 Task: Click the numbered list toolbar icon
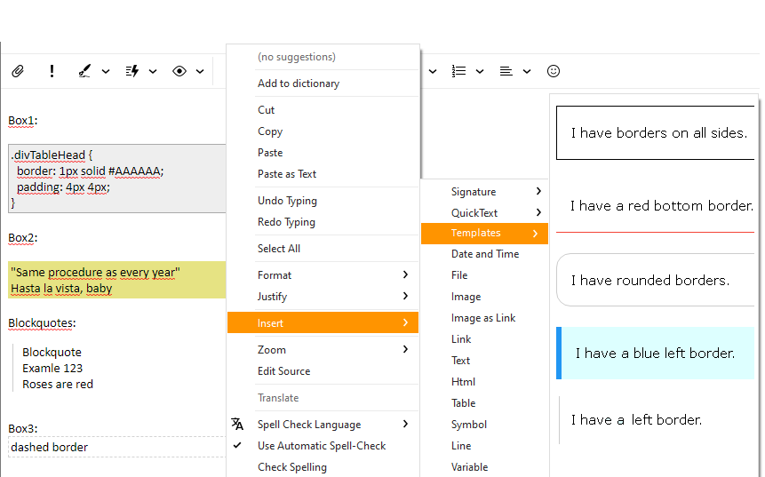click(458, 71)
